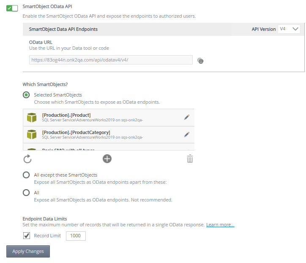Click the copy icon beside the OData URL

(x=201, y=61)
